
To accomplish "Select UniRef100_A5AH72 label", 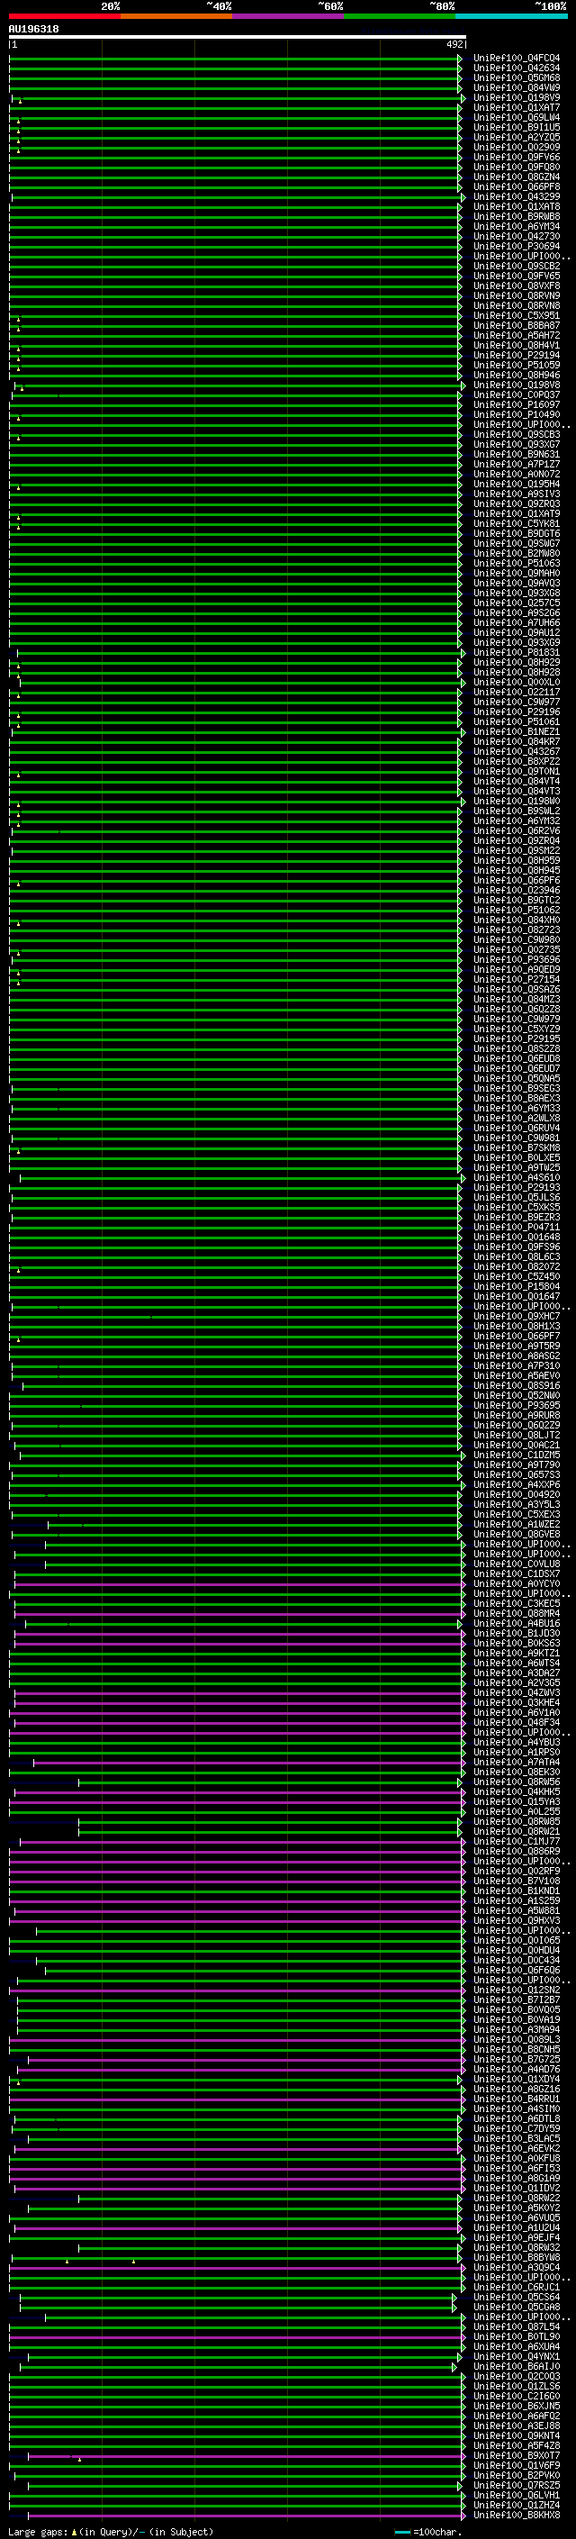I will [x=516, y=335].
